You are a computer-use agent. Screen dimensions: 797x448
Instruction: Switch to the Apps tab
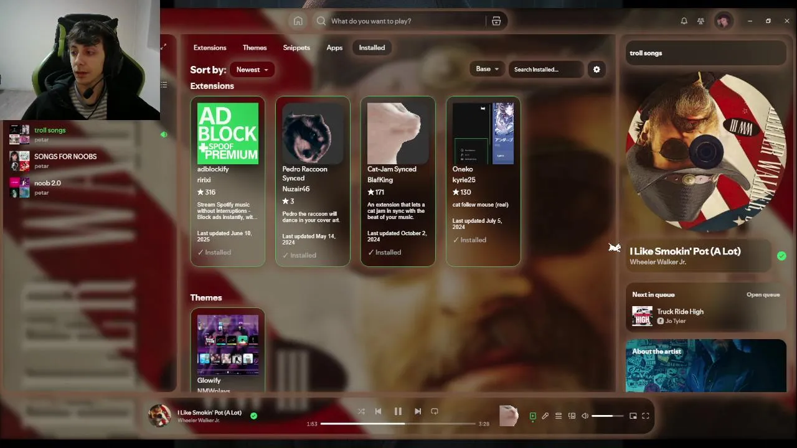click(x=334, y=48)
